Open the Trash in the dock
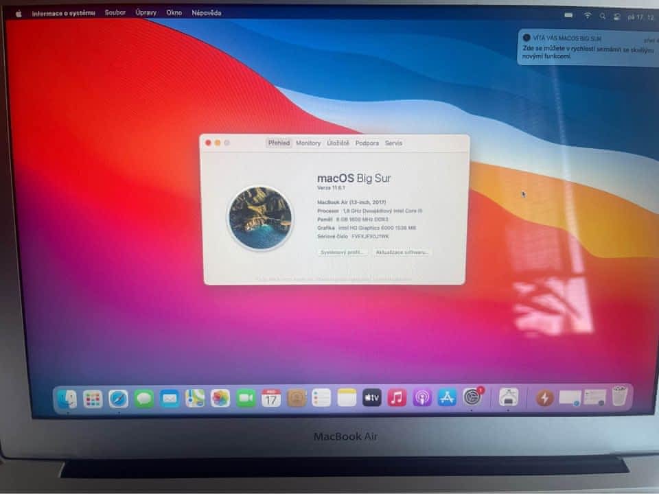659x494 pixels. 619,396
